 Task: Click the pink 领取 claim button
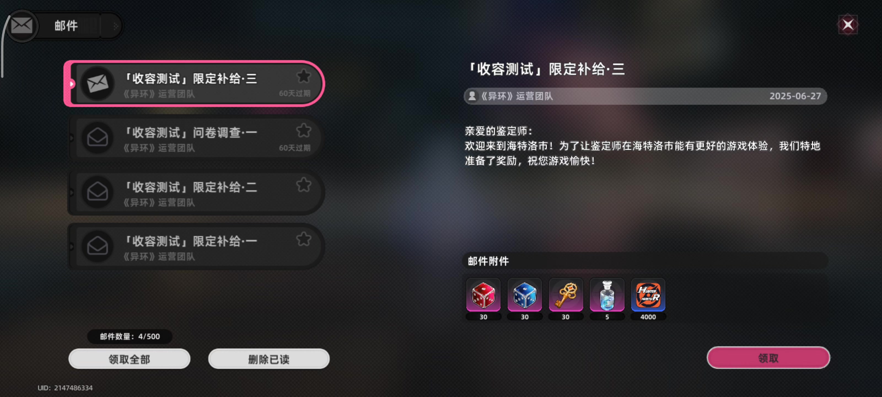(x=768, y=358)
